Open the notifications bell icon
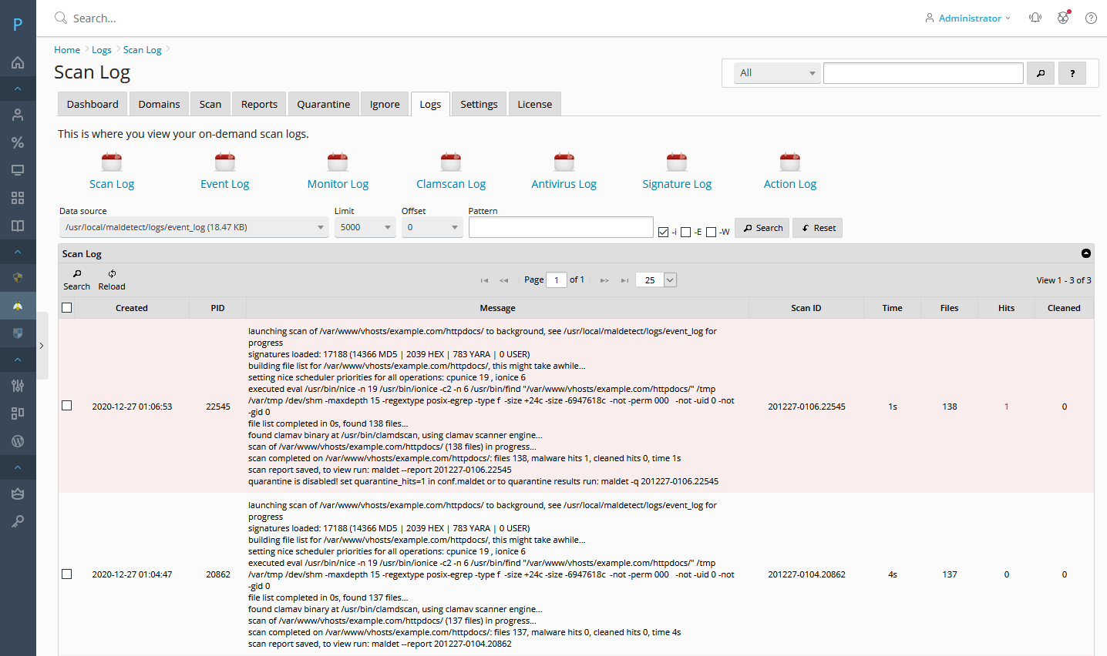 [1035, 18]
